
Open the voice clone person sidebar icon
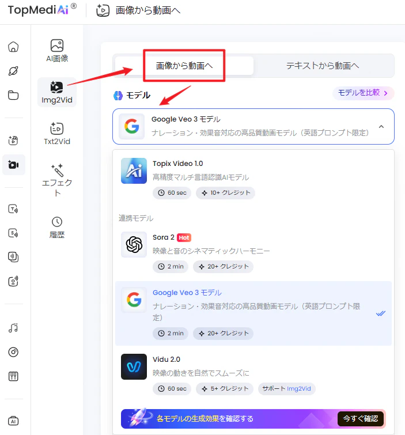click(13, 281)
